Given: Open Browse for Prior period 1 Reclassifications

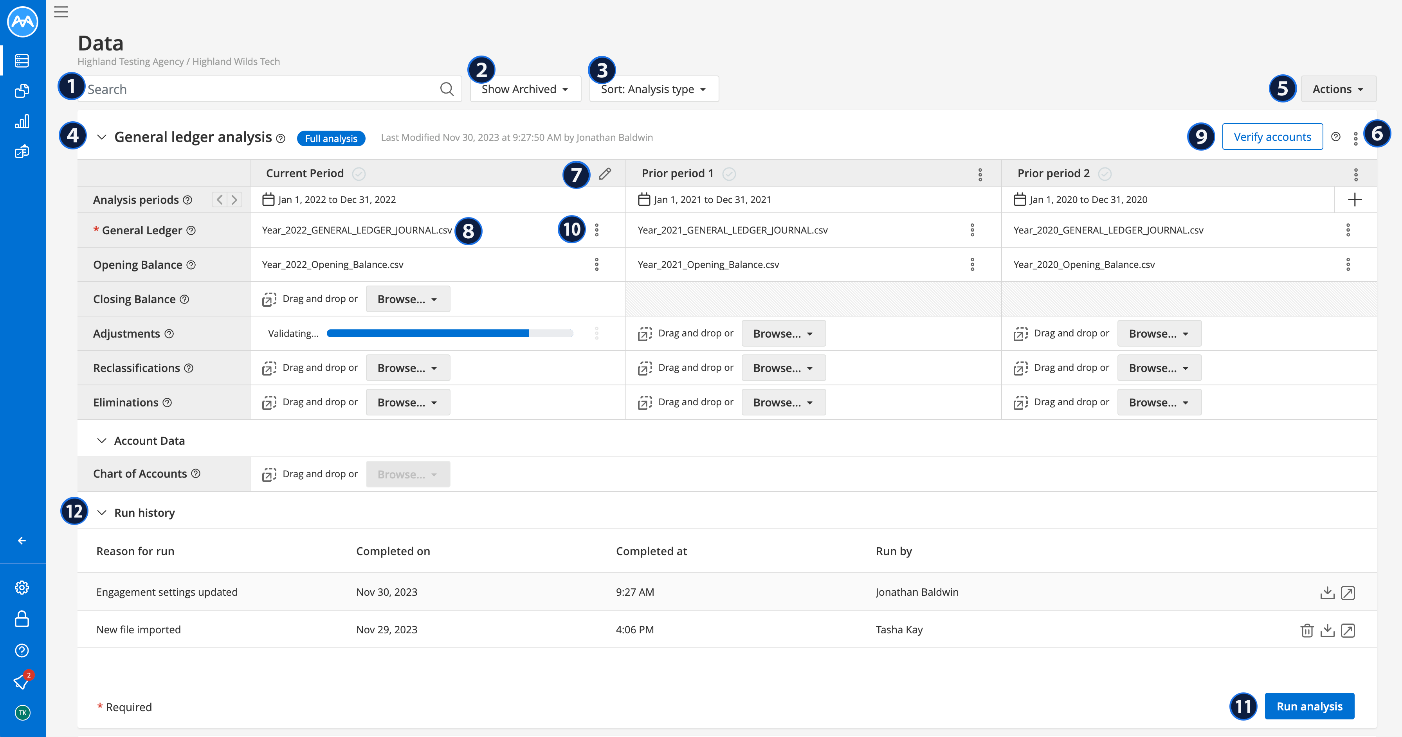Looking at the screenshot, I should click(783, 368).
